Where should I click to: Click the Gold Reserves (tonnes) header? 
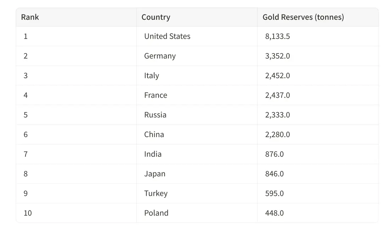coord(303,17)
